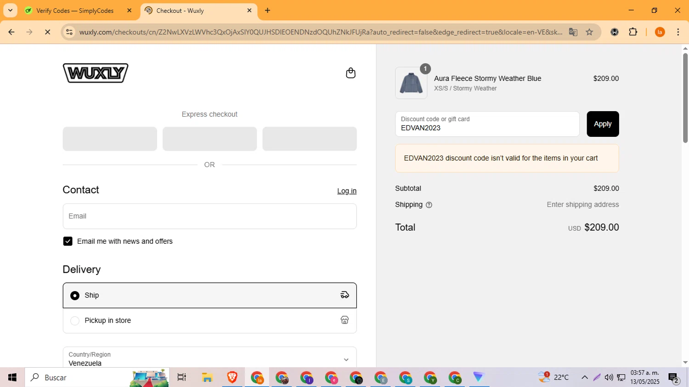Open the volume speaker icon
The image size is (689, 387).
pyautogui.click(x=609, y=377)
